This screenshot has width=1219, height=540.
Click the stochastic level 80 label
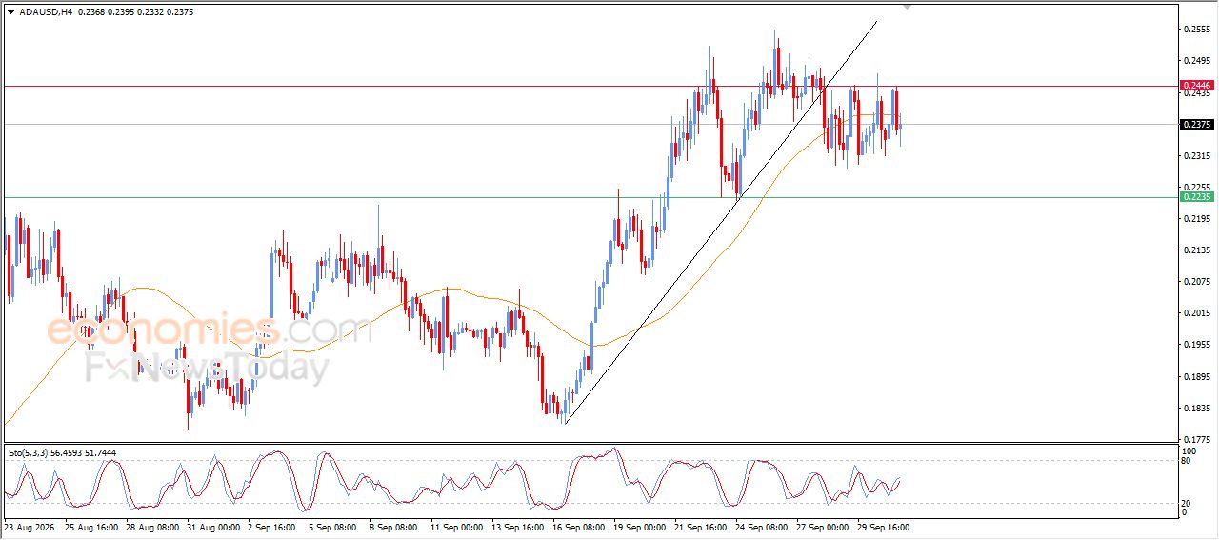pos(1188,461)
